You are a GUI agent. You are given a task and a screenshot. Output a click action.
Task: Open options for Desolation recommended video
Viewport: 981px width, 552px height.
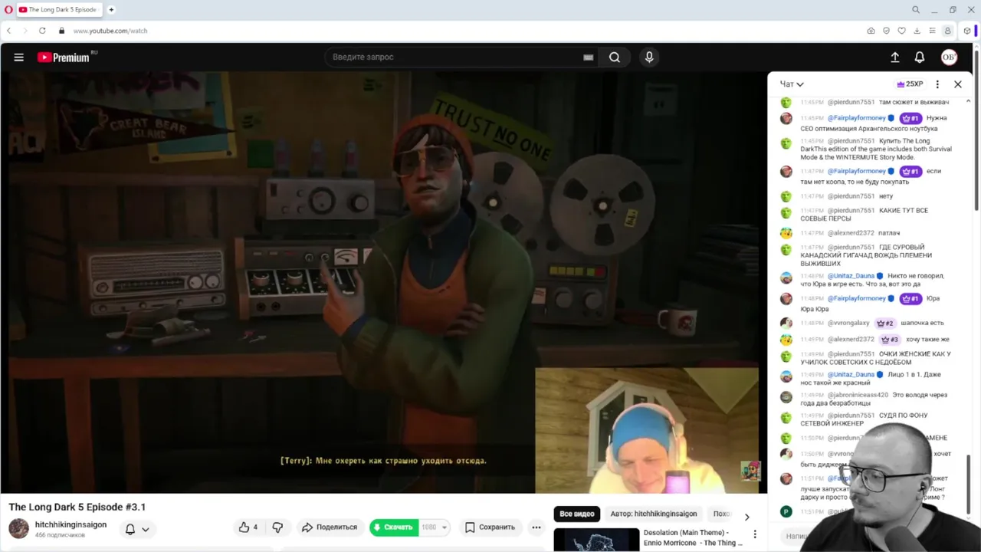click(x=755, y=534)
